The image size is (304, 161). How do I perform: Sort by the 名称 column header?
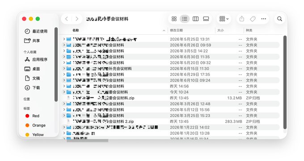coord(76,30)
